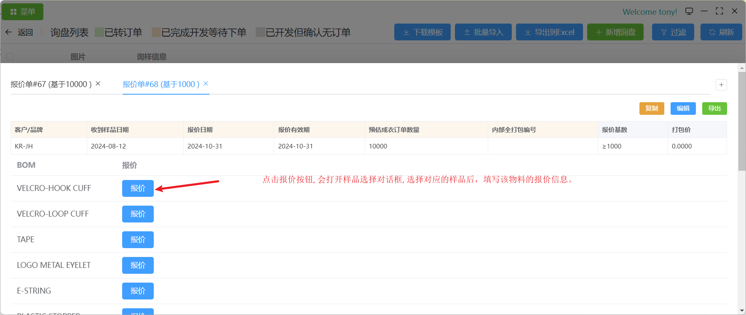Add a new quotation tab with plus
746x315 pixels.
pos(721,85)
